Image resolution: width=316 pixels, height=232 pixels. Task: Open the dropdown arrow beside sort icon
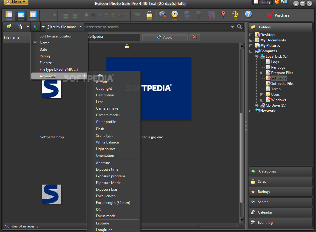43,27
